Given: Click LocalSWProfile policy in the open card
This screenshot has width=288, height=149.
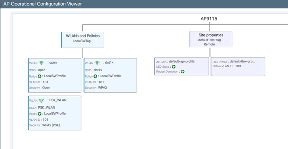Looking at the screenshot, I should point(55,76).
